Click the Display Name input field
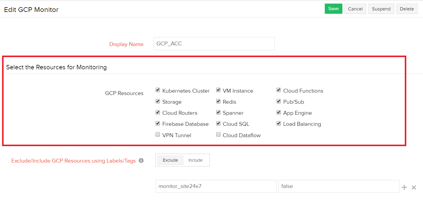423x208 pixels. (214, 44)
